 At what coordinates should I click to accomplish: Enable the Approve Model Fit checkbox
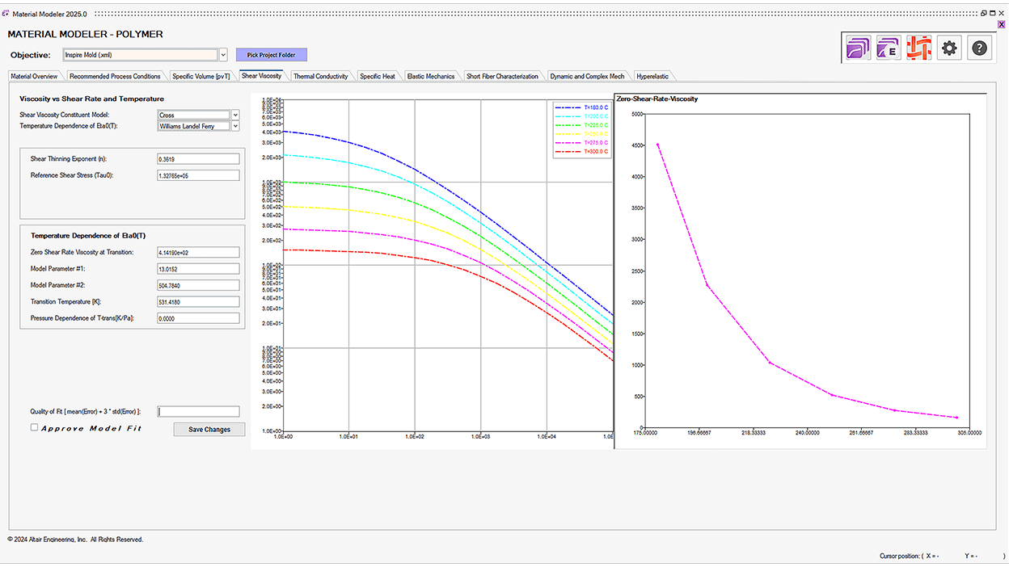coord(34,427)
